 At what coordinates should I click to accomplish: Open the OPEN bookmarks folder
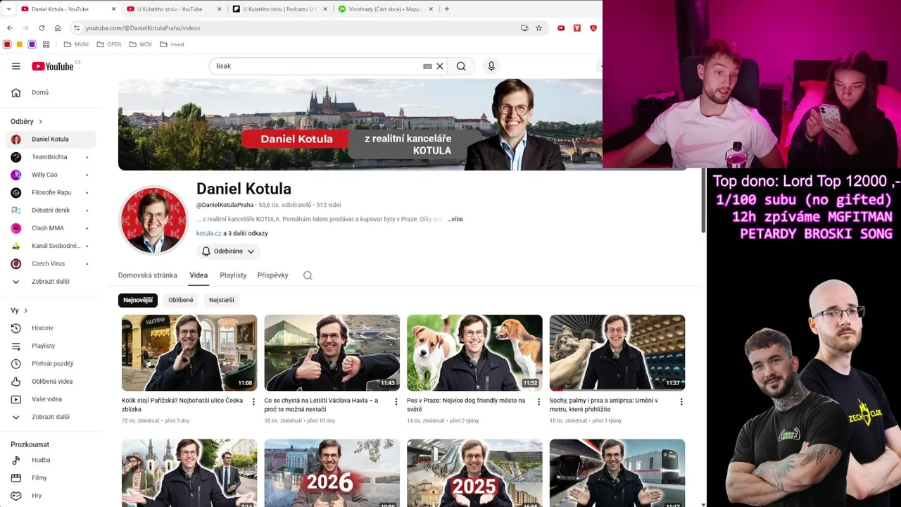[x=109, y=44]
